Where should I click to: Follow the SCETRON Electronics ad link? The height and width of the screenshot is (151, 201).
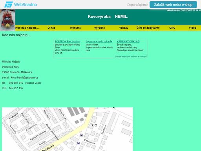coord(67,41)
